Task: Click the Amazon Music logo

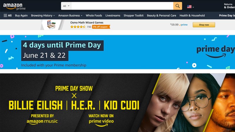Action: [42, 121]
